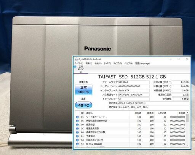Open the 言語(Language) menu
The width and height of the screenshot is (195, 155).
[x=142, y=63]
